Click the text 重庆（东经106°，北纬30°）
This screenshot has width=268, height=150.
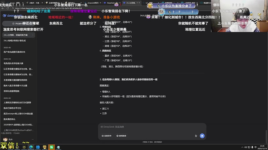(118, 56)
